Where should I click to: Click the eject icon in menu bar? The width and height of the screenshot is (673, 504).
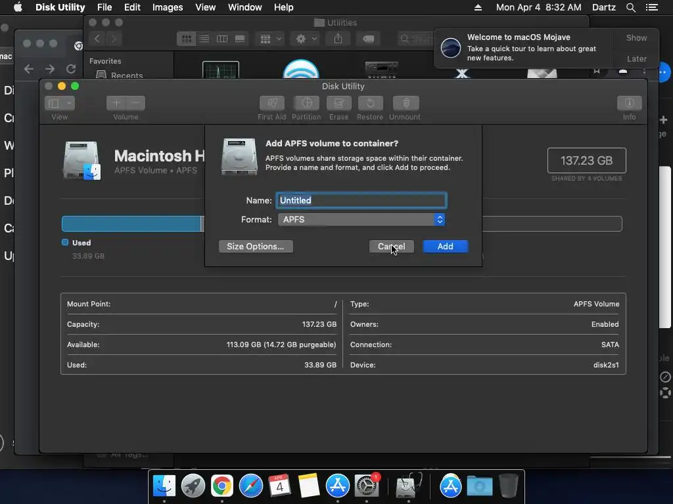point(478,7)
